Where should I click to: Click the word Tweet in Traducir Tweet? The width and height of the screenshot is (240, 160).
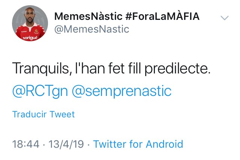click(63, 114)
